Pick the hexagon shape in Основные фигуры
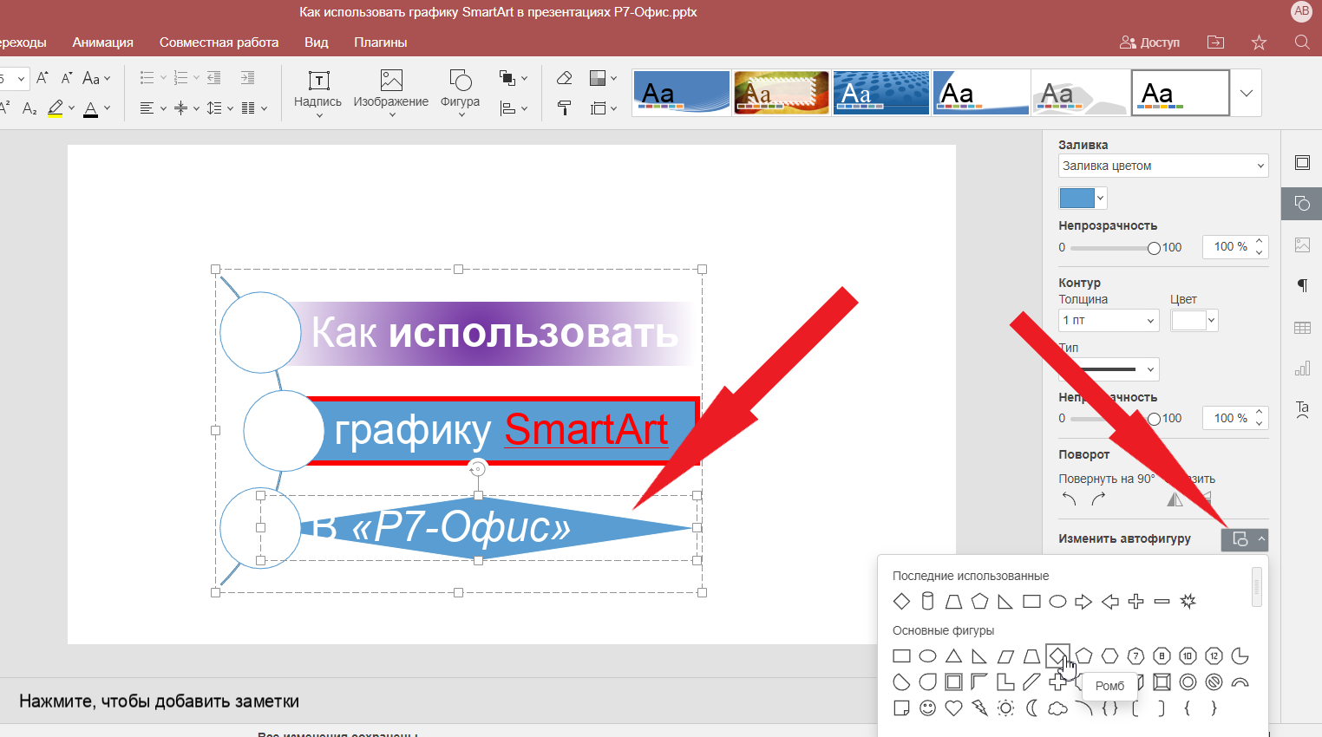The height and width of the screenshot is (737, 1322). [1109, 656]
